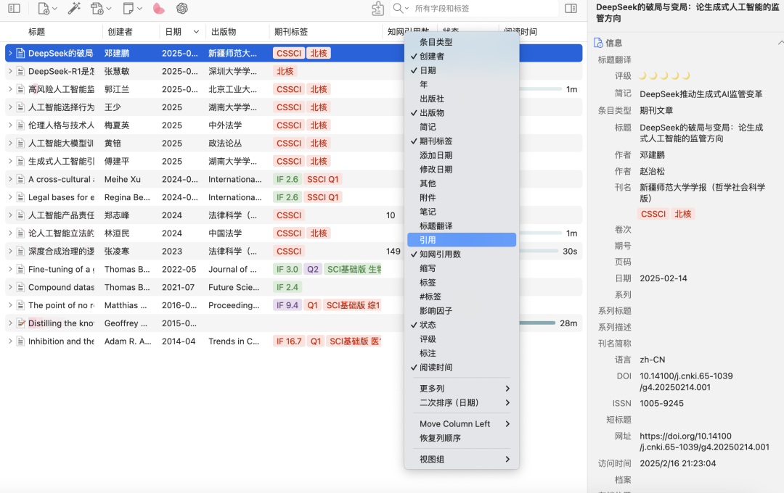This screenshot has height=493, width=784.
Task: Enable the 影响因子 column option
Action: pyautogui.click(x=462, y=311)
